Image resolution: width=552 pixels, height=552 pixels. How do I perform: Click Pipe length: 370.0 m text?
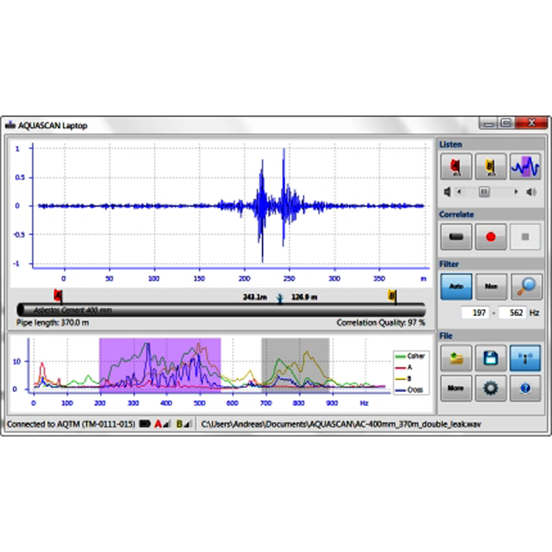[x=52, y=322]
